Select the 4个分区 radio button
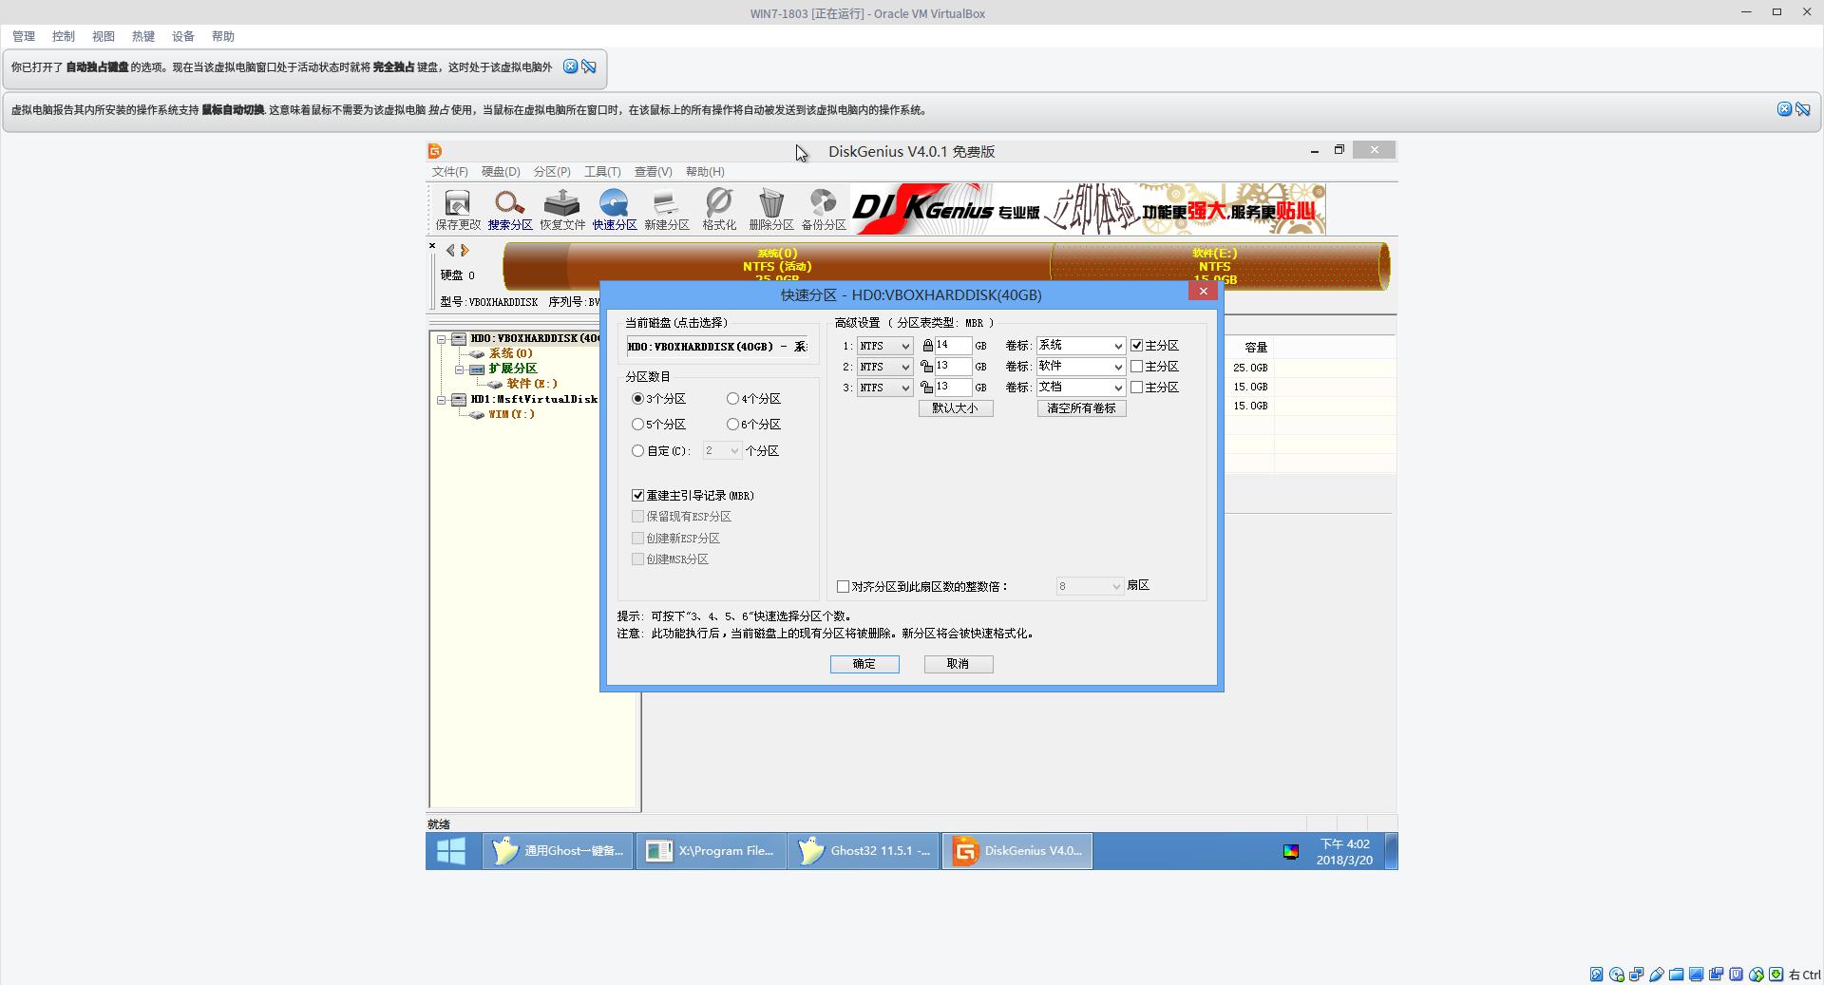Screen dimensions: 1824x985 (732, 398)
